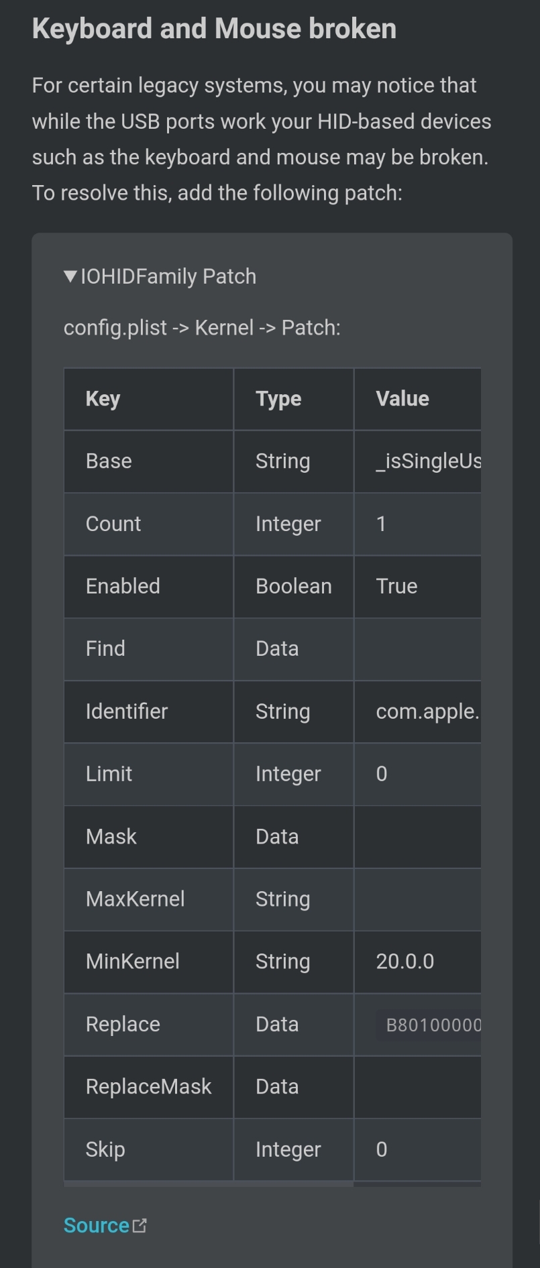540x1268 pixels.
Task: Select the B80100000 Replace data value
Action: pos(433,1025)
